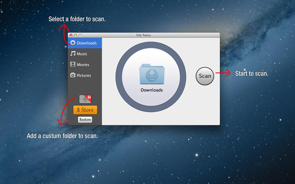This screenshot has width=295, height=184.
Task: Click the Pictures camera icon
Action: pos(73,75)
